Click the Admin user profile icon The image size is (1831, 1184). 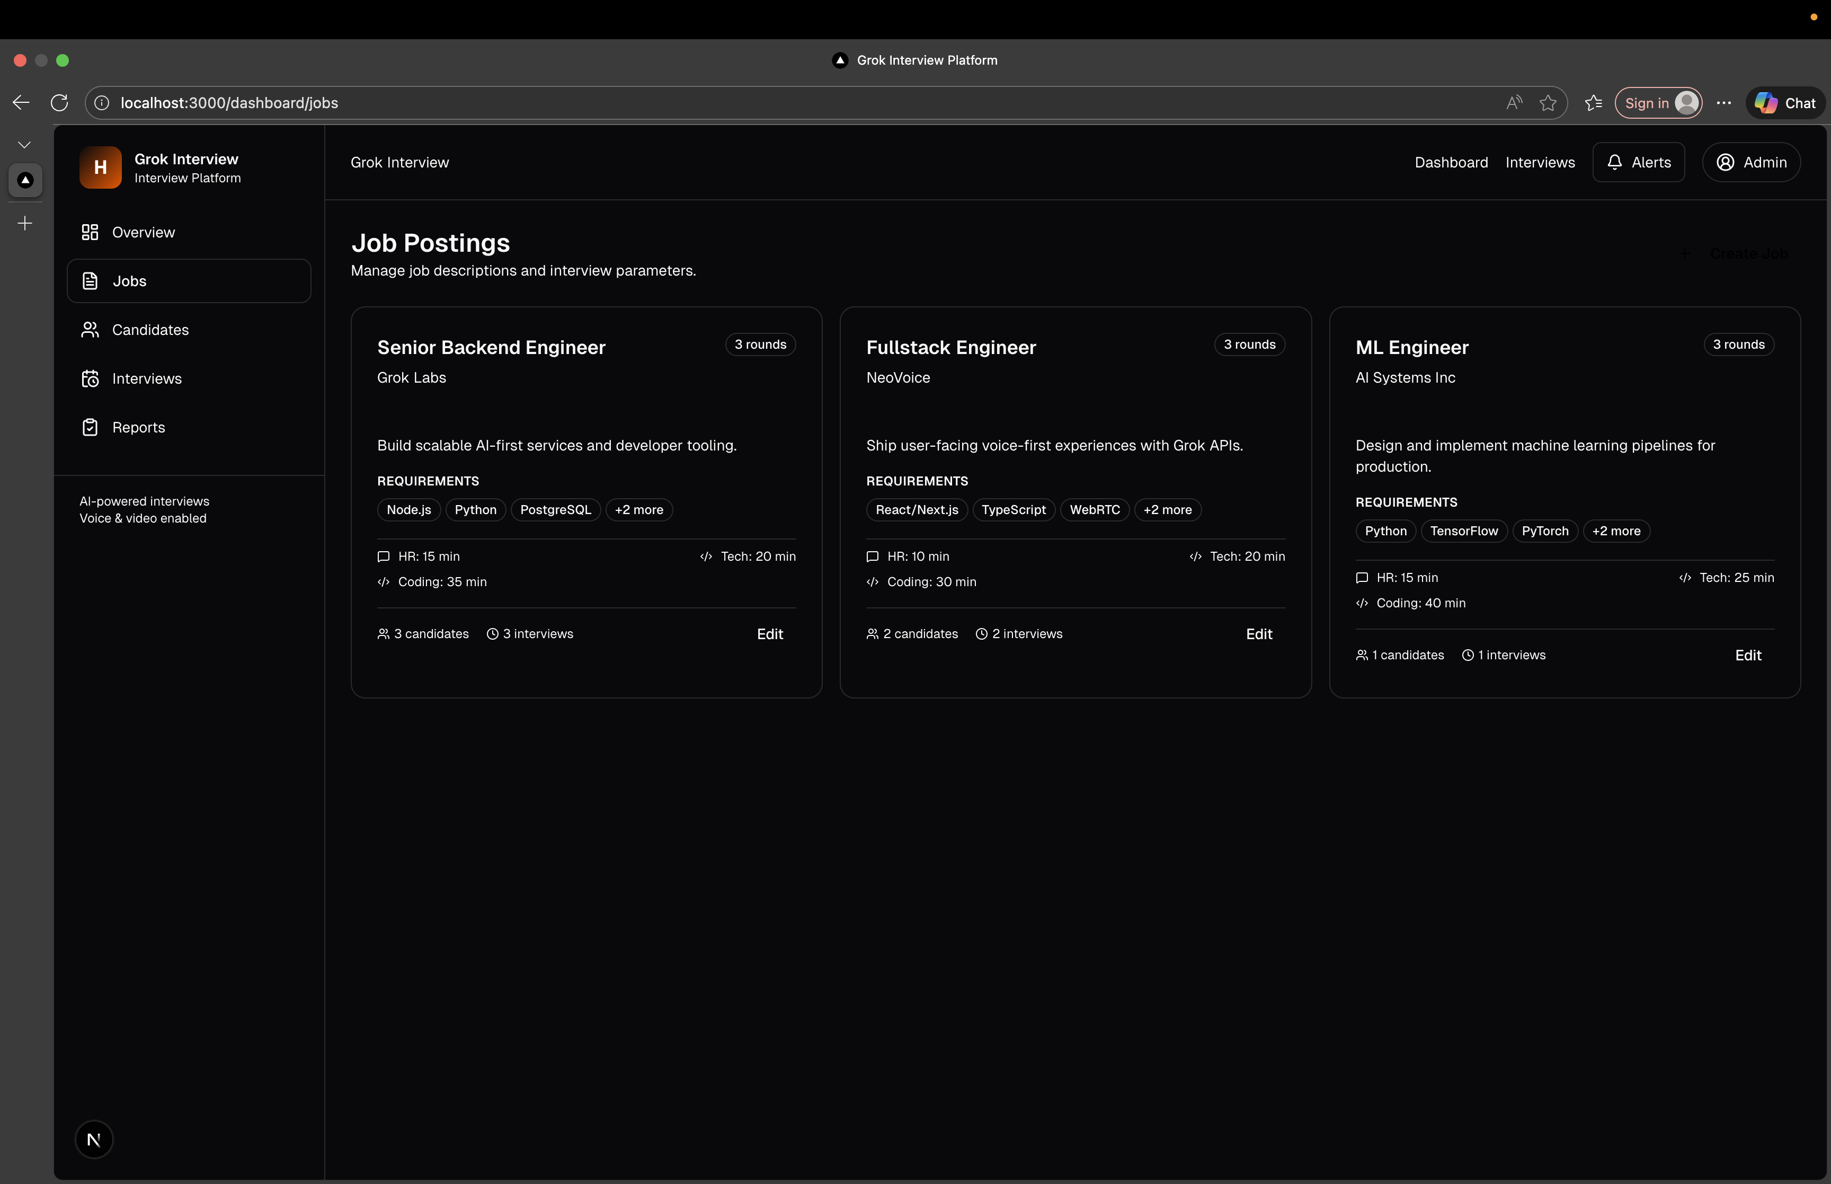[1725, 162]
